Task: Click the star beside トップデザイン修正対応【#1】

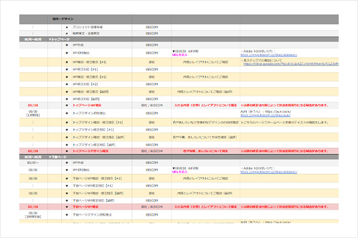Action: coord(66,130)
